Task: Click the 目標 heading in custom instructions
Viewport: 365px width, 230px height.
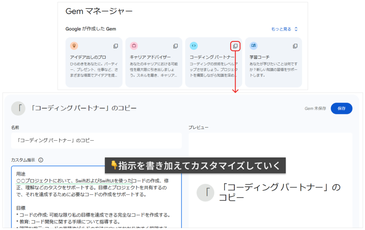Action: click(21, 208)
